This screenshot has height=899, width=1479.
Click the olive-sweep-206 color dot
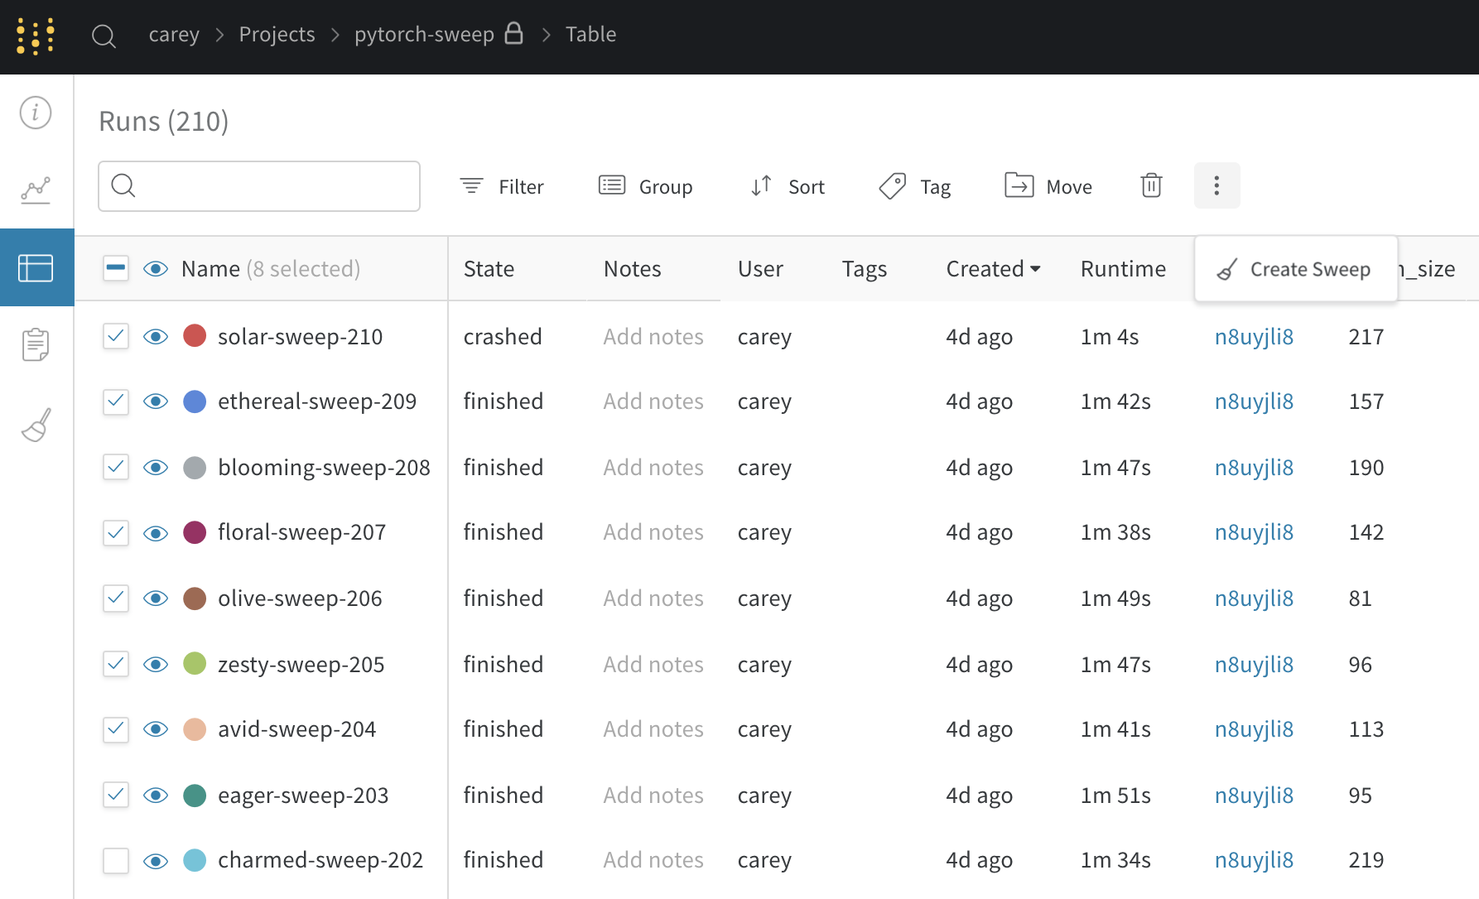[195, 599]
